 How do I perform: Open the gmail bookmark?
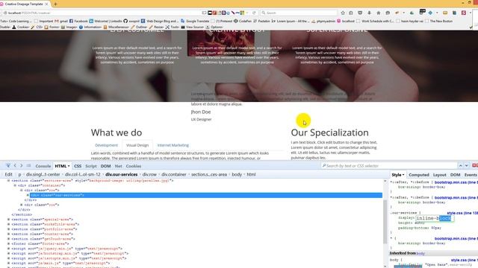(61, 21)
